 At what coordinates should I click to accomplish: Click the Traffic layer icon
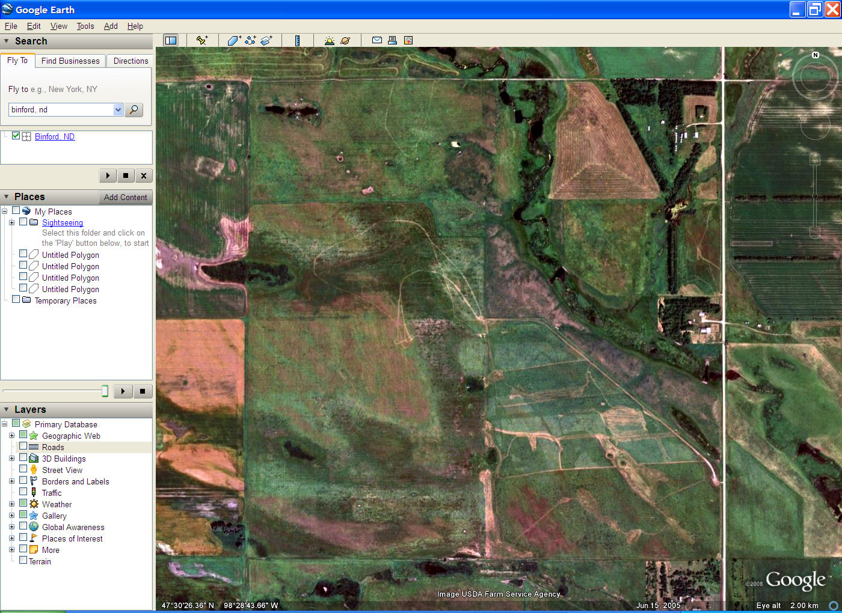coord(34,493)
